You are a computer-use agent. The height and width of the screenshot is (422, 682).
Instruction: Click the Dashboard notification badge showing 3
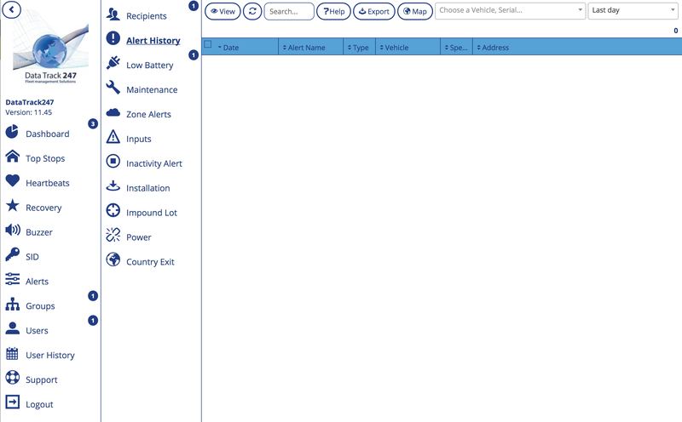click(x=93, y=123)
